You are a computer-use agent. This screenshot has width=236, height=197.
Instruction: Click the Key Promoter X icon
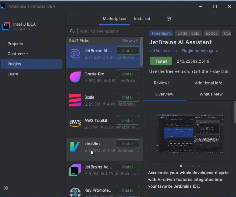coord(75,192)
